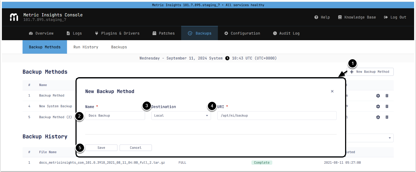Image resolution: width=416 pixels, height=172 pixels.
Task: Select the 'Backup Method (2)' name cell
Action: tap(56, 117)
